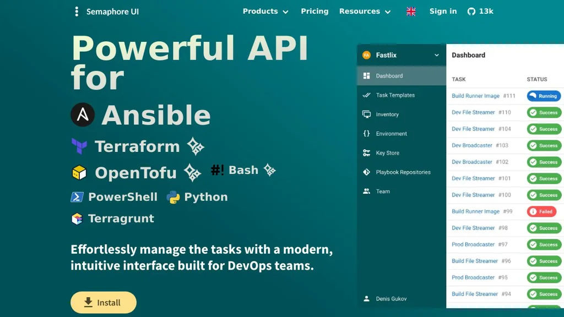Click the Fastlix project avatar icon
Screen dimensions: 564x317
[x=366, y=55]
